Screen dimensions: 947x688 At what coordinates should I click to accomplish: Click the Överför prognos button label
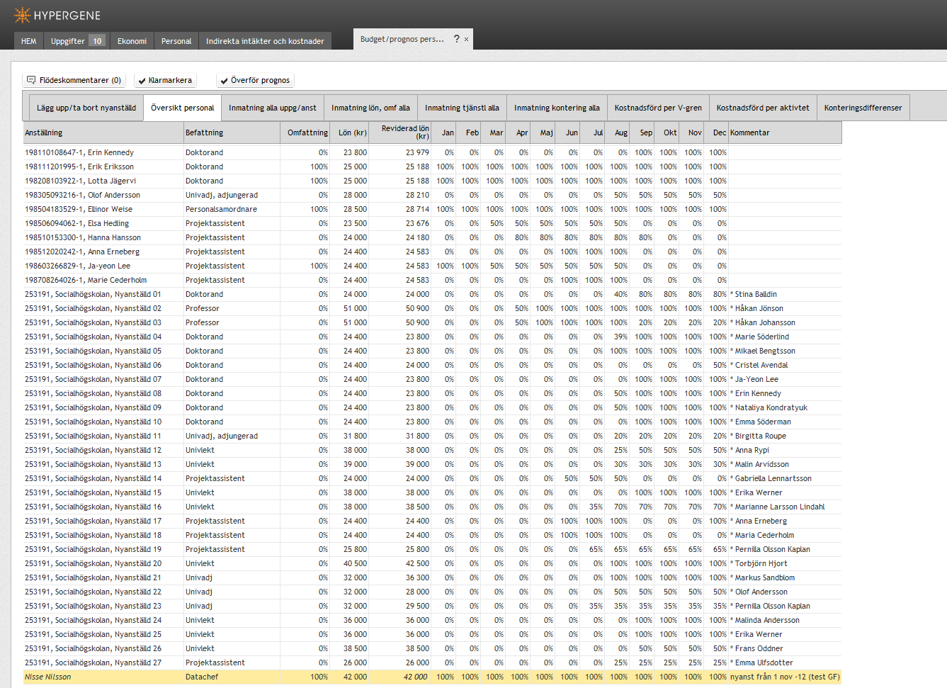tap(260, 81)
